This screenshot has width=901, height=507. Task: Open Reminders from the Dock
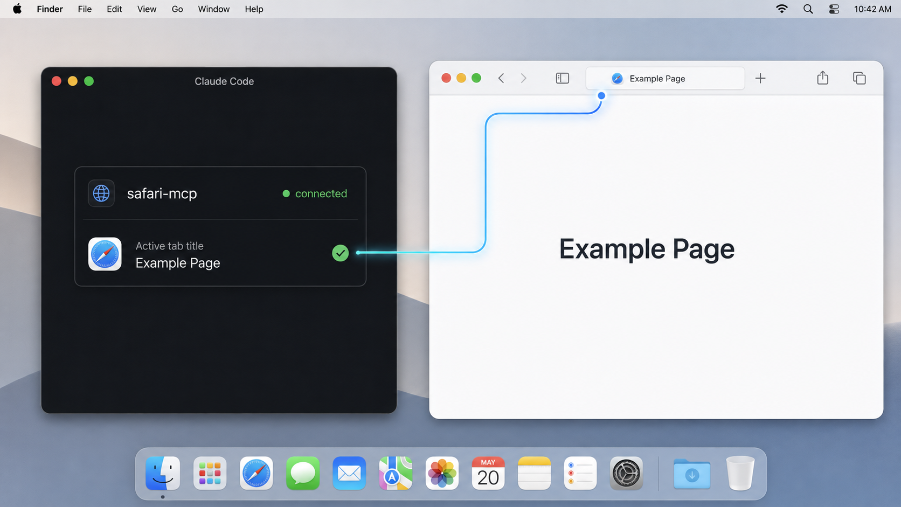point(580,474)
